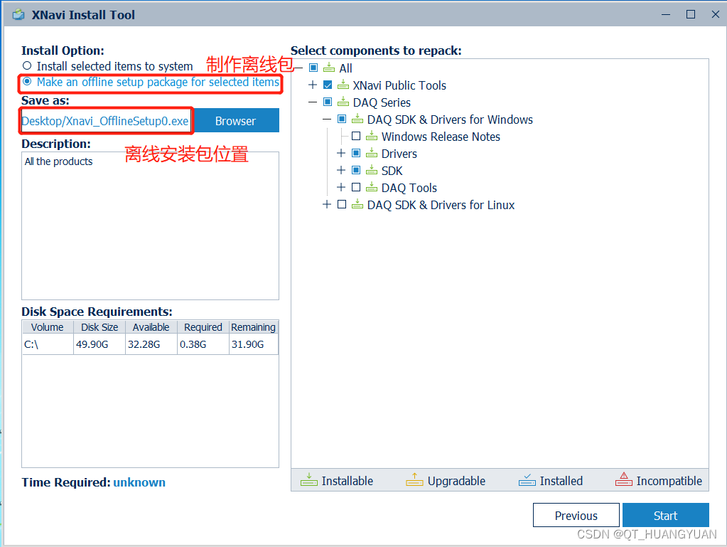The height and width of the screenshot is (547, 727).
Task: Select the DAQ Series tree label
Action: [x=382, y=102]
